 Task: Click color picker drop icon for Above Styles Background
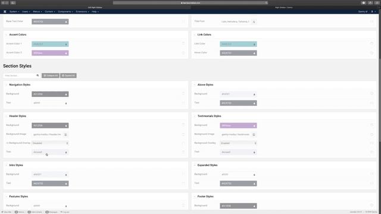254,94
